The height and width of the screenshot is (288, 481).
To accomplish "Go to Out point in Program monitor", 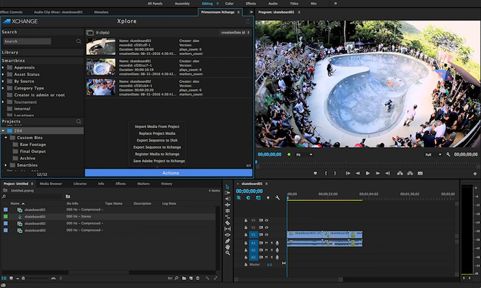I will pos(388,174).
